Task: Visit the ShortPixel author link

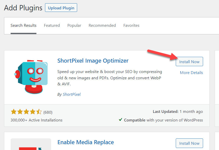Action: (72, 94)
